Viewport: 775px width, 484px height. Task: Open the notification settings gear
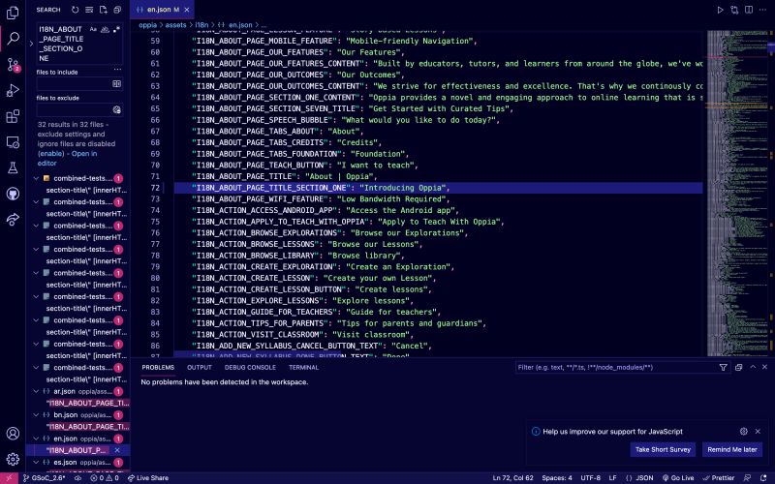coord(743,431)
